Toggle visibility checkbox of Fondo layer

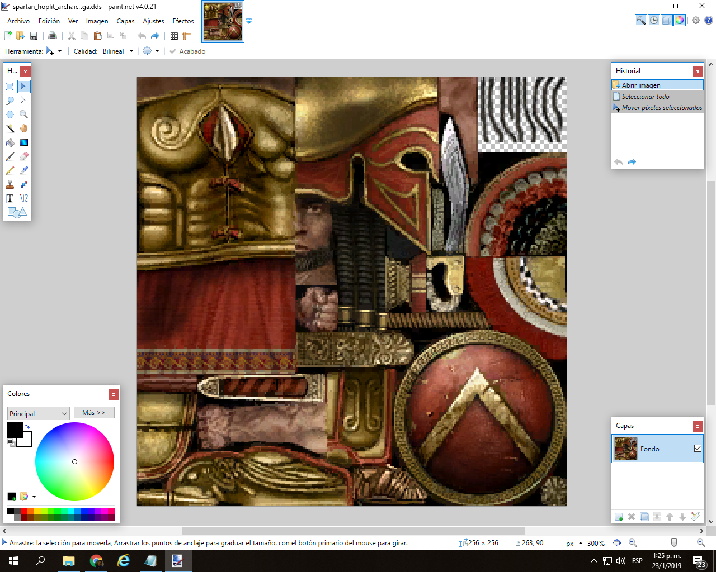click(x=698, y=448)
